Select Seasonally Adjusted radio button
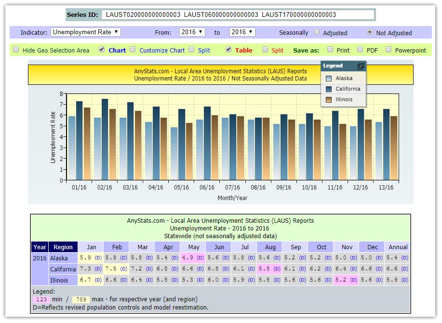Screen dimensions: 442x323 point(317,32)
